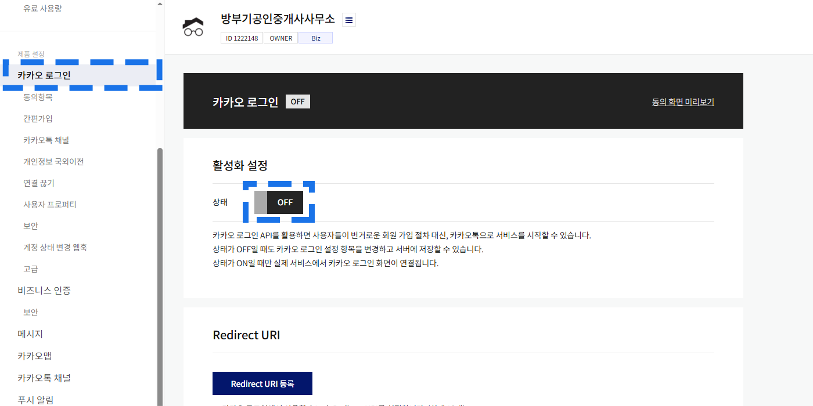Viewport: 813px width, 406px height.
Task: Click the glasses app logo icon
Action: 193,27
